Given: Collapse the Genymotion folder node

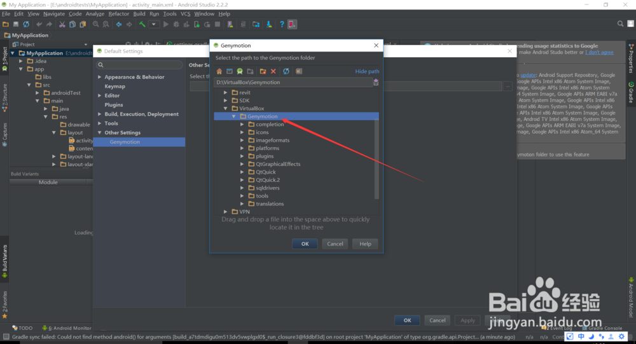Looking at the screenshot, I should tap(233, 116).
